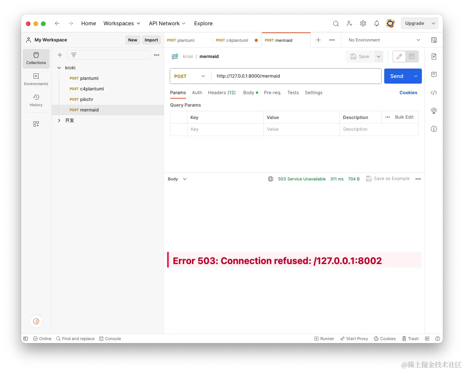The image size is (464, 371).
Task: Open the Upgrade dropdown arrow
Action: point(434,23)
